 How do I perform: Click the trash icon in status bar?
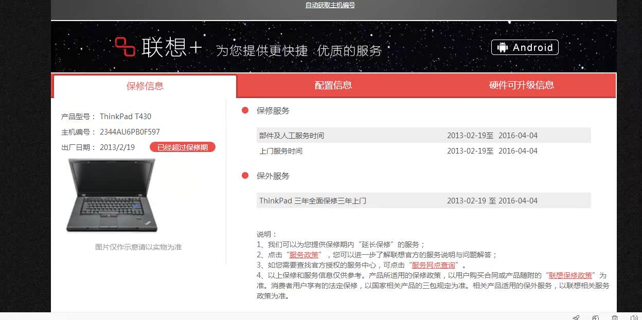pyautogui.click(x=615, y=318)
